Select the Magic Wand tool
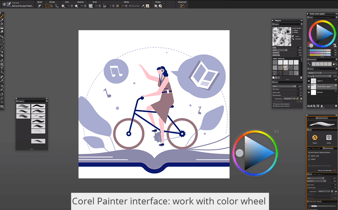This screenshot has height=210, width=338. [2, 48]
